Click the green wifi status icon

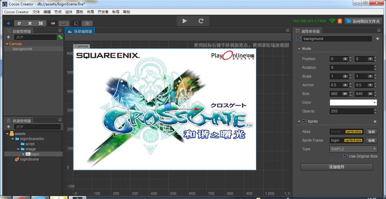pos(332,21)
